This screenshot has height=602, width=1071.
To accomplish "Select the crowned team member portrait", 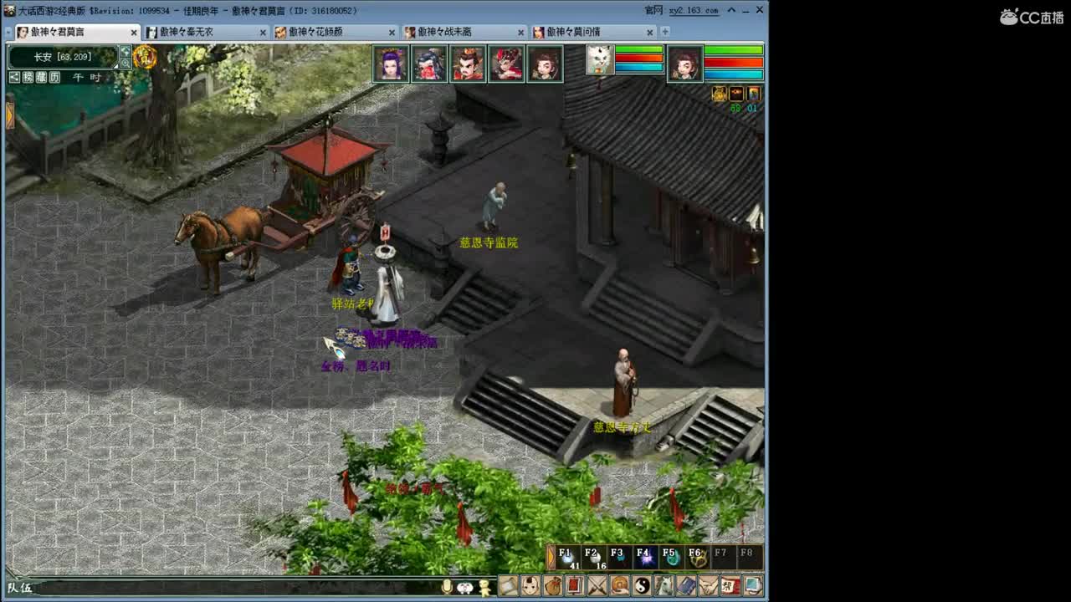I will [x=468, y=64].
